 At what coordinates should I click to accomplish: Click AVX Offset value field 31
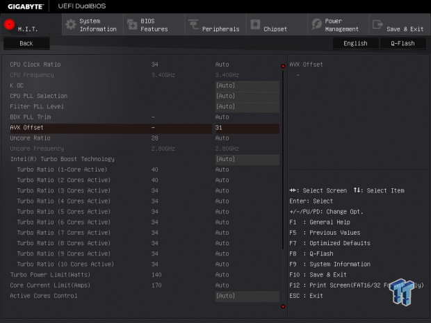click(x=247, y=128)
